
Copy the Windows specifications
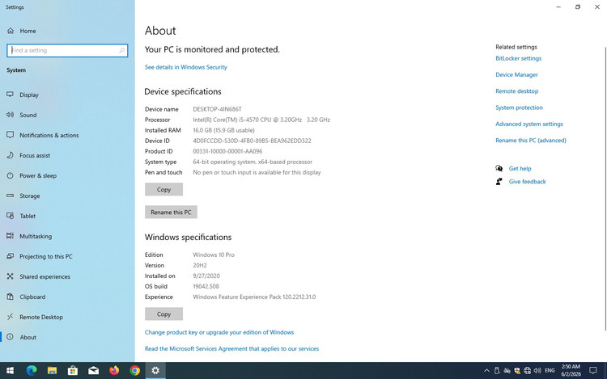pos(163,314)
